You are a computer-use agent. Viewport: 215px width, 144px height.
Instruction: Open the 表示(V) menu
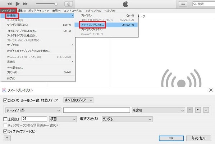coord(56,11)
